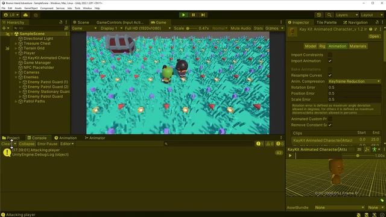Adjust the preview playback speed slider
Viewport: 386px width, 217px height.
358,156
